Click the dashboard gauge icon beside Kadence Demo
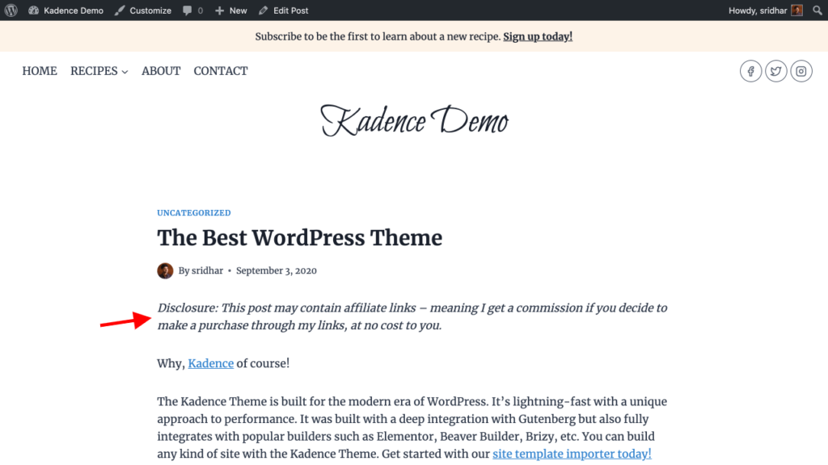This screenshot has height=465, width=828. (33, 10)
